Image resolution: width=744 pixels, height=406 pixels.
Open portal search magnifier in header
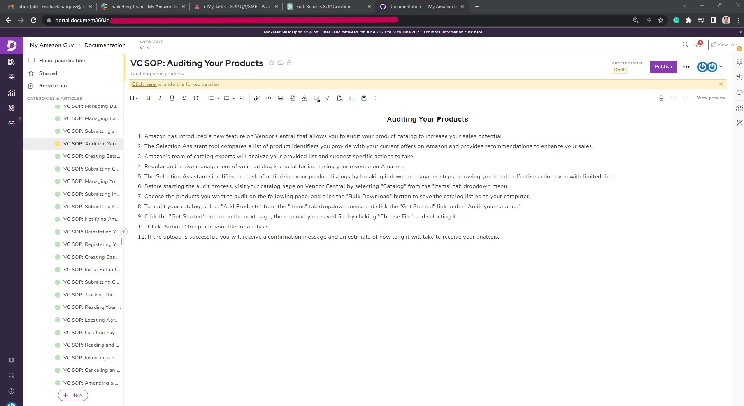[685, 45]
